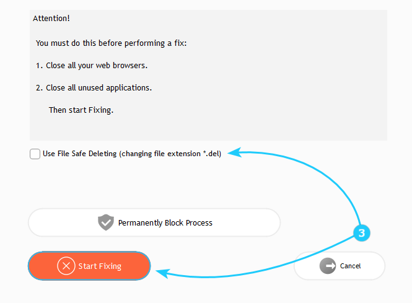412x303 pixels.
Task: Click the circled X icon on Start Fixing
Action: (66, 266)
